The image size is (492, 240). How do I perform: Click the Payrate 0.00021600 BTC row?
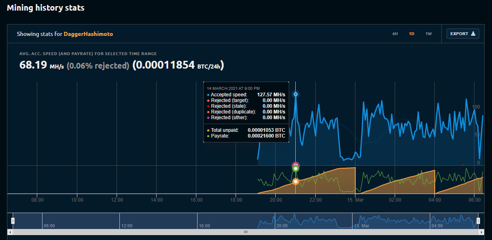[x=246, y=136]
